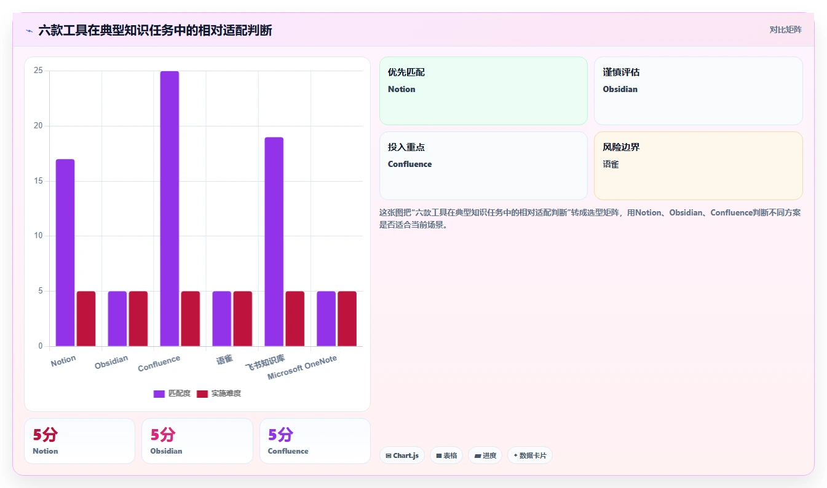Click the purple 匹配度 legend swatch
Image resolution: width=827 pixels, height=488 pixels.
point(159,393)
